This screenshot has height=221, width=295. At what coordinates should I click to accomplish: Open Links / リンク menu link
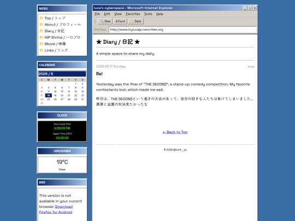point(56,50)
